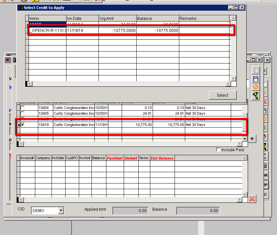Tick the checkbox for invoice 10405
This screenshot has width=277, height=235.
tap(23, 113)
